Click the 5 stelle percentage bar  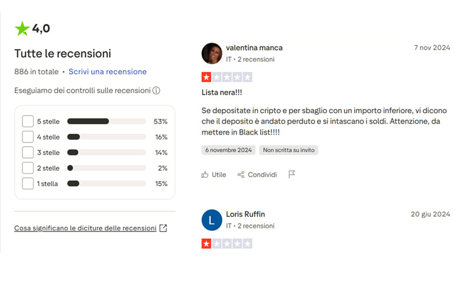click(x=106, y=121)
